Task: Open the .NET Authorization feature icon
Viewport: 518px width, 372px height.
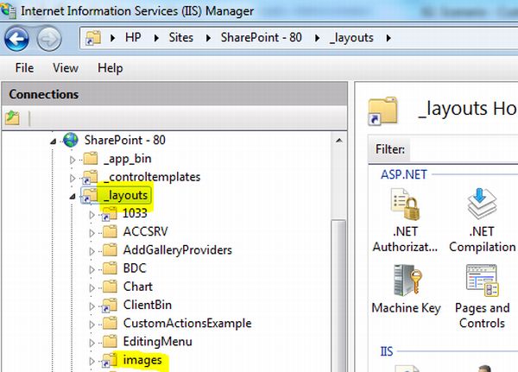Action: point(406,205)
